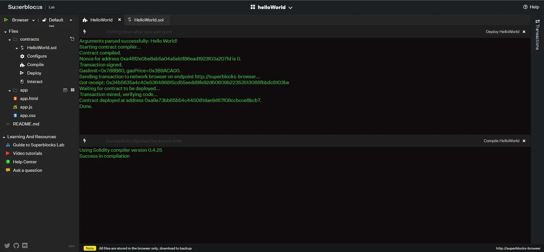
Task: Click the Deploy triangle icon
Action: [23, 73]
